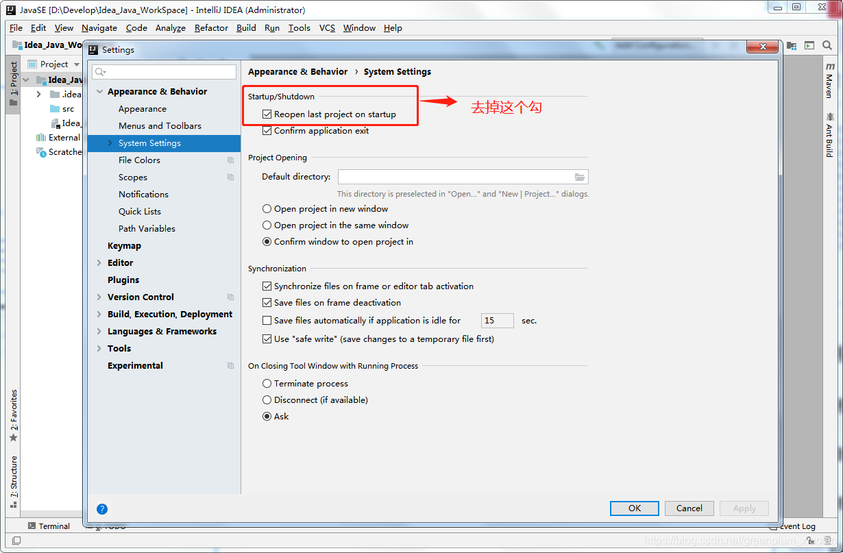This screenshot has width=843, height=553.
Task: Click the Idea_Java_WorkSpace breadcrumb folder icon
Action: point(17,45)
